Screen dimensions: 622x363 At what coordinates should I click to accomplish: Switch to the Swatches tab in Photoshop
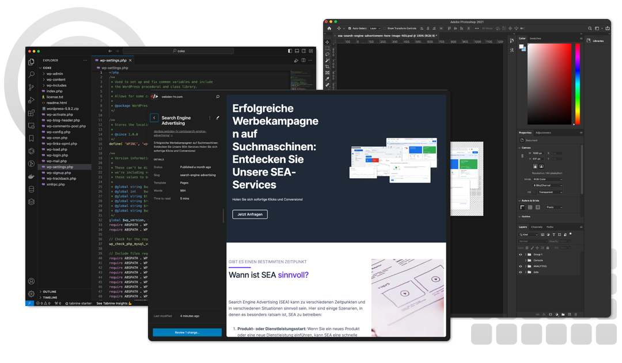[x=536, y=39]
